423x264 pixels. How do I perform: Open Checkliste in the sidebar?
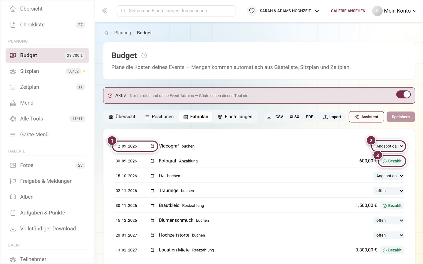point(47,25)
